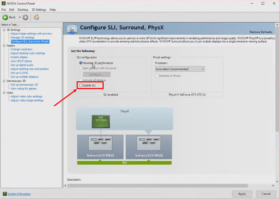The image size is (280, 199).
Task: Open Adjust video image settings task
Action: click(27, 101)
